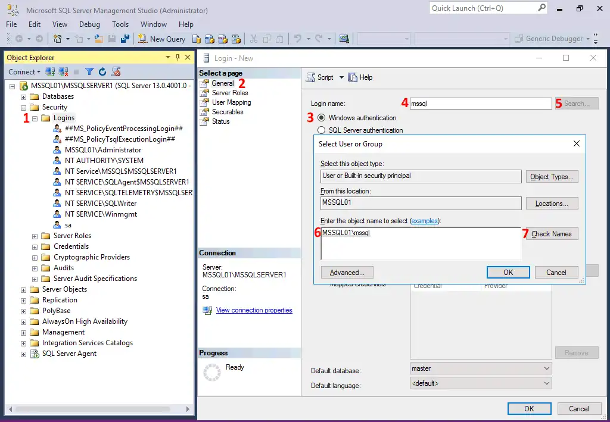Open the Default database dropdown
Screen dimensions: 610x422
click(546, 368)
